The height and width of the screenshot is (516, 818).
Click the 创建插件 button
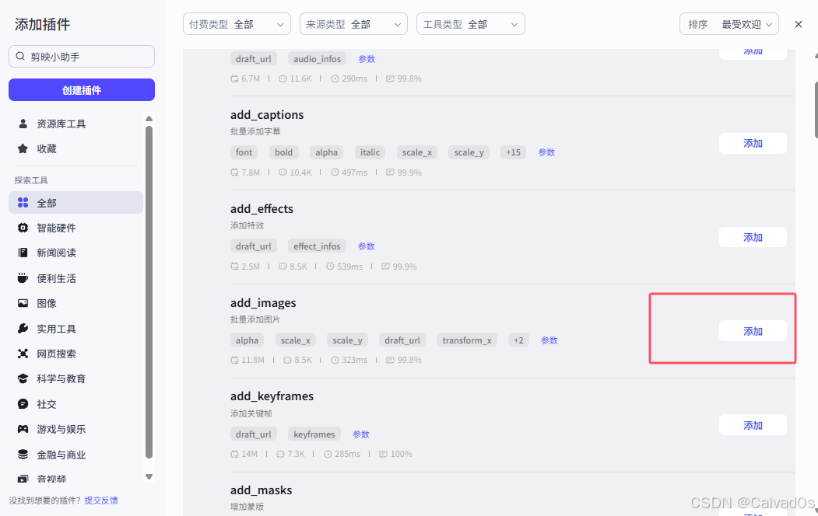click(x=82, y=90)
